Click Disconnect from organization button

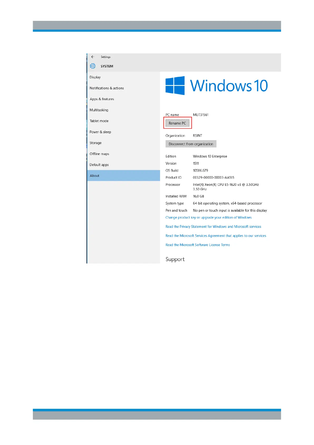(x=191, y=144)
